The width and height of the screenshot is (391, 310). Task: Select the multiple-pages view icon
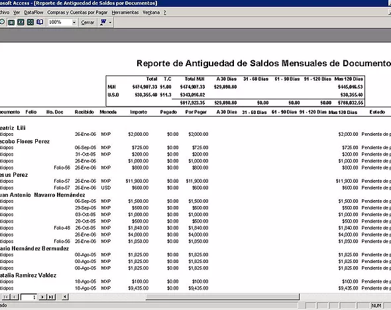coord(30,23)
